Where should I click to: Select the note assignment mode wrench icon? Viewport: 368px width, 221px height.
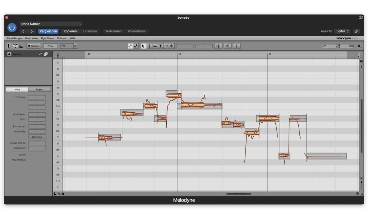pos(136,46)
